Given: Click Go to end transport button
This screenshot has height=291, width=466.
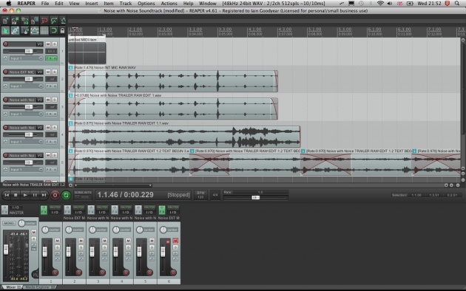Looking at the screenshot, I should point(44,195).
